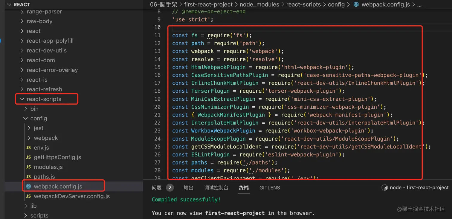Expand the lib folder
The width and height of the screenshot is (452, 219).
point(25,206)
